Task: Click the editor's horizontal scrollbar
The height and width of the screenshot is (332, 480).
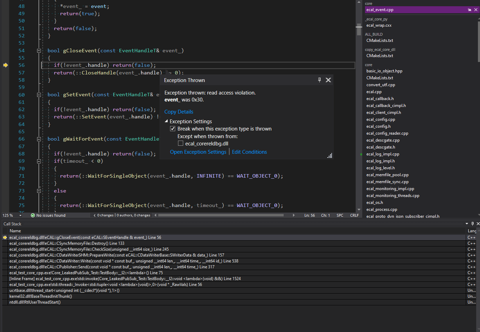Action: [x=222, y=215]
